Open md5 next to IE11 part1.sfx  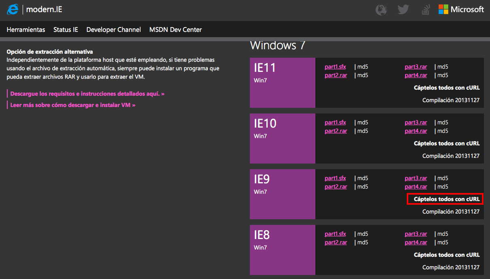(x=363, y=67)
